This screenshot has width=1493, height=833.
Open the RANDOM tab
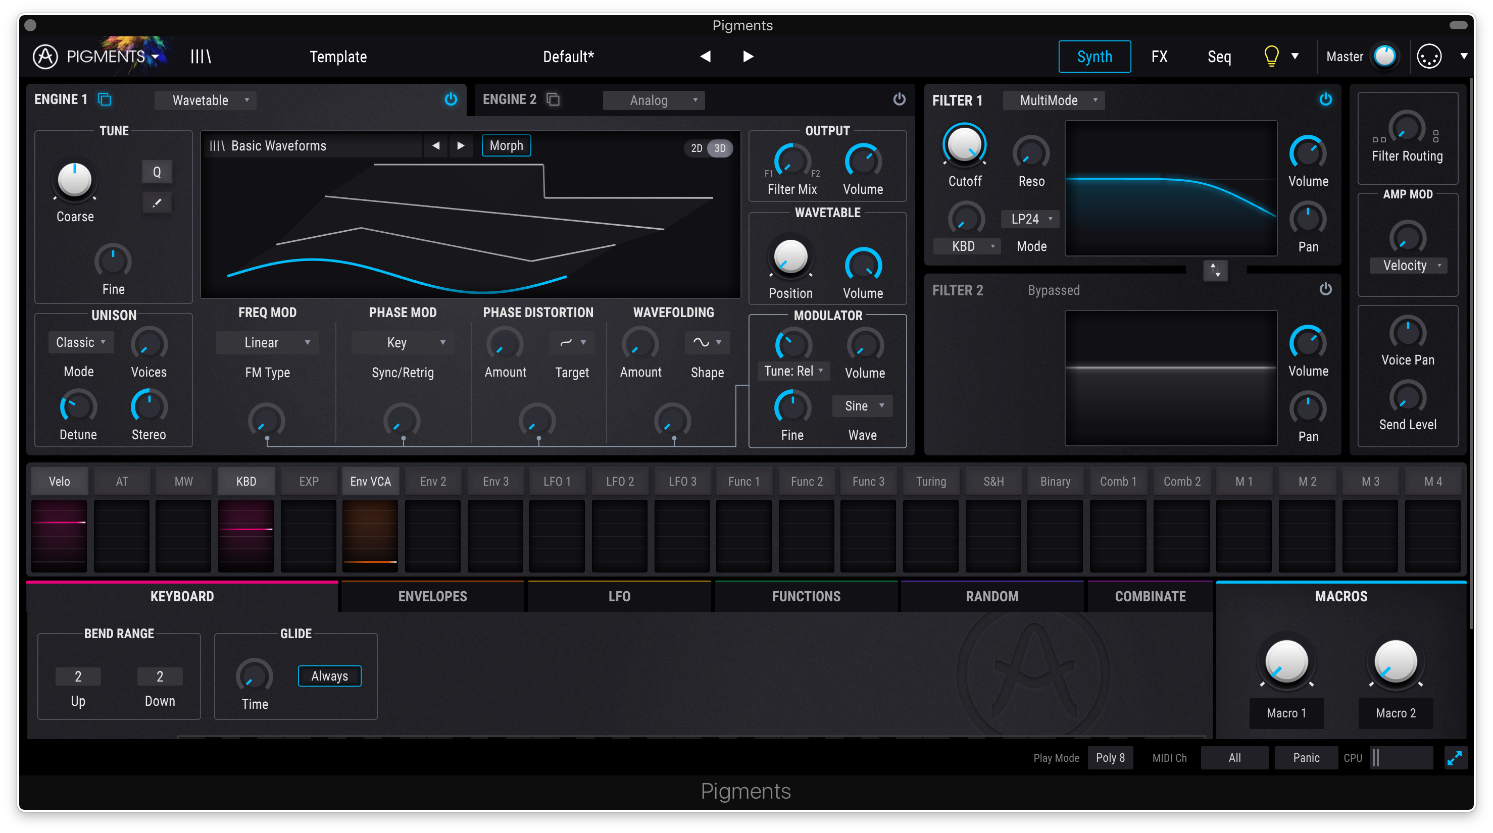991,596
